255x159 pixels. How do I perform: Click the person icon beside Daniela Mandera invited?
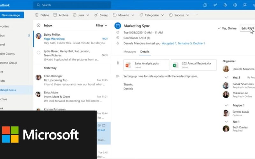click(x=118, y=43)
